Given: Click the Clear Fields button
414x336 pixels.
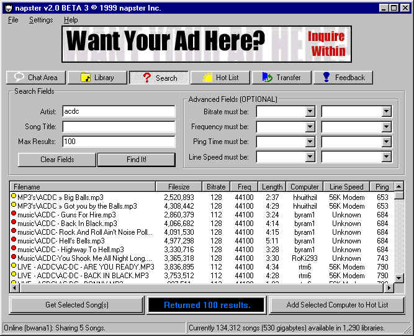Looking at the screenshot, I should pos(57,160).
